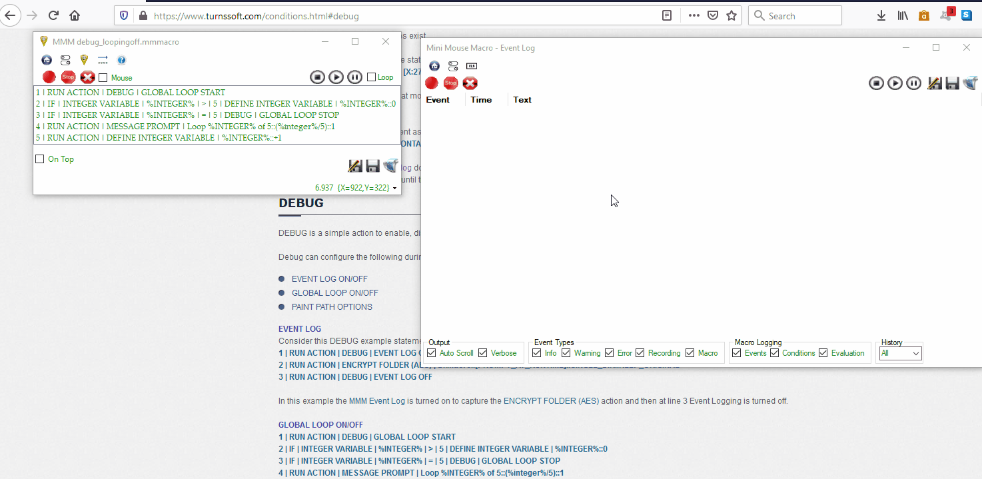Open the browser page actions ellipsis menu
This screenshot has width=982, height=479.
point(694,15)
